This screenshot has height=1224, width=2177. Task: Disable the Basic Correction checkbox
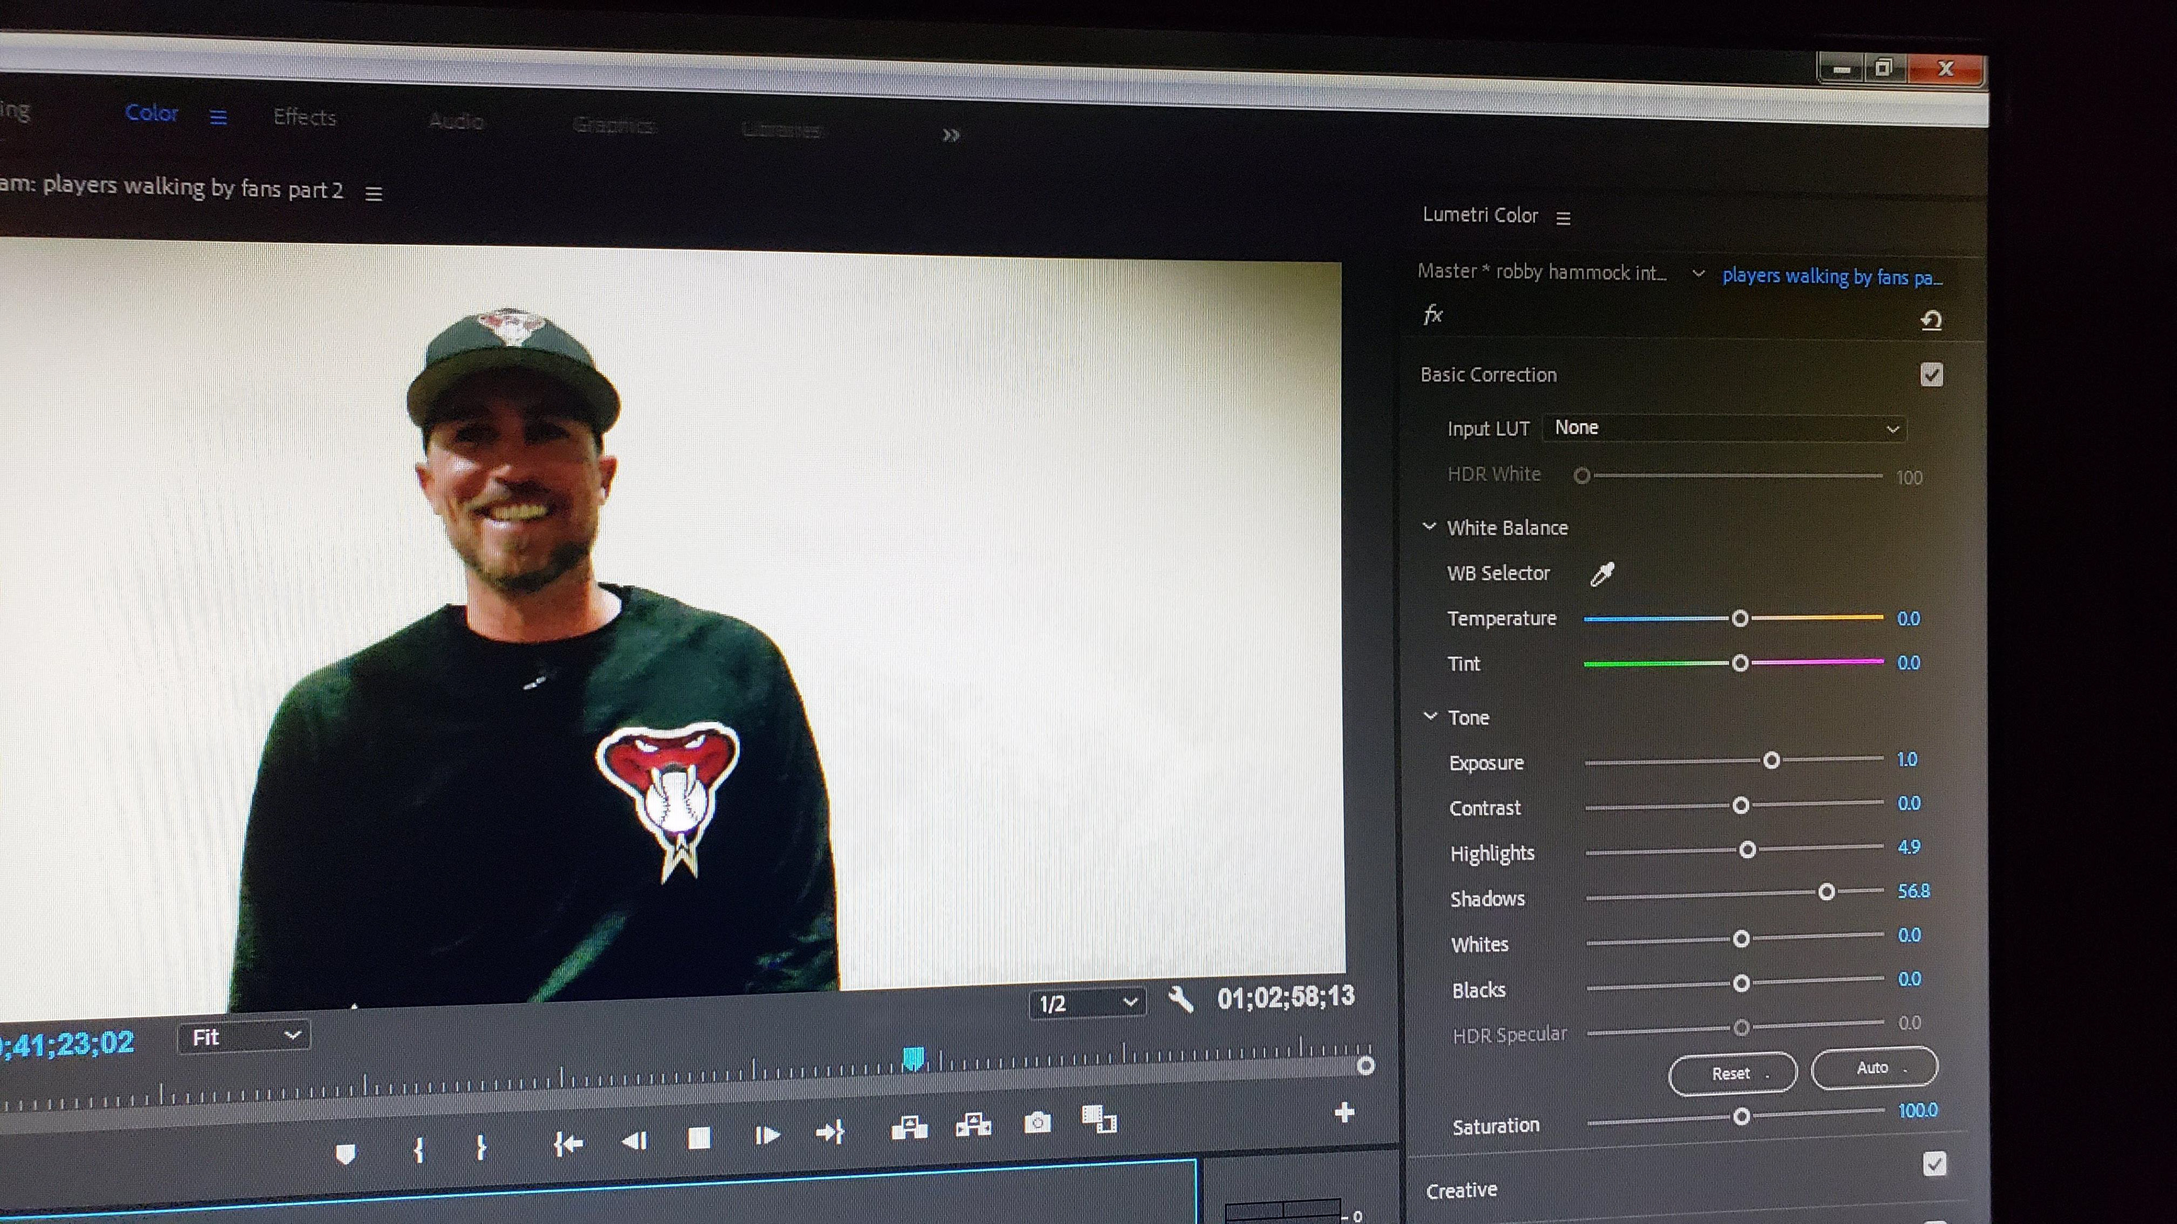(1931, 374)
